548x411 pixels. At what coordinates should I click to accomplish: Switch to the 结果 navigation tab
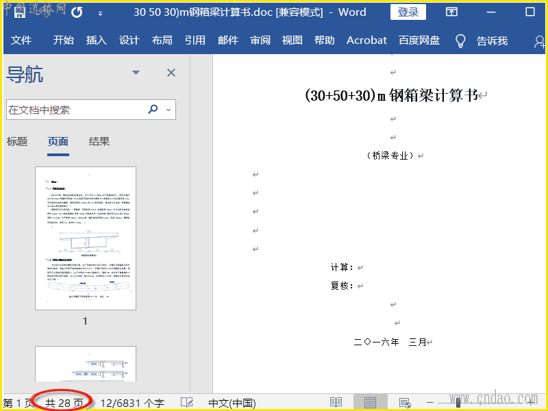coord(99,141)
